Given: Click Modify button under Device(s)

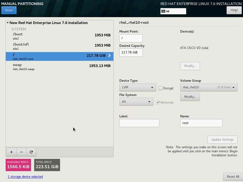Looking at the screenshot, I should pyautogui.click(x=190, y=66).
